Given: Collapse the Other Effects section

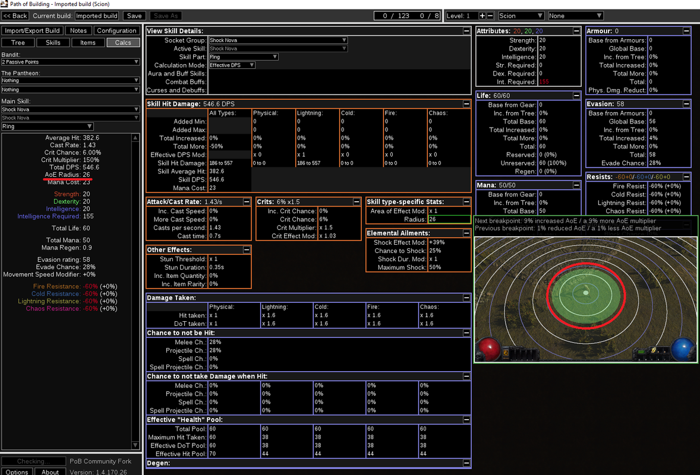Looking at the screenshot, I should (x=247, y=250).
